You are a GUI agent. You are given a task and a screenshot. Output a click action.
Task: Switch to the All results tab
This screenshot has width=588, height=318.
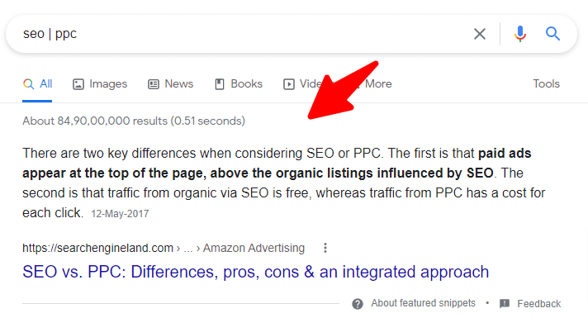point(37,84)
